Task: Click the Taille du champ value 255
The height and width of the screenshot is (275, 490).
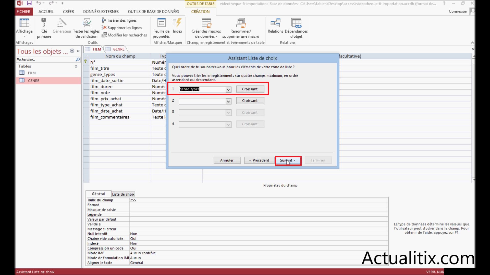Action: (x=259, y=200)
